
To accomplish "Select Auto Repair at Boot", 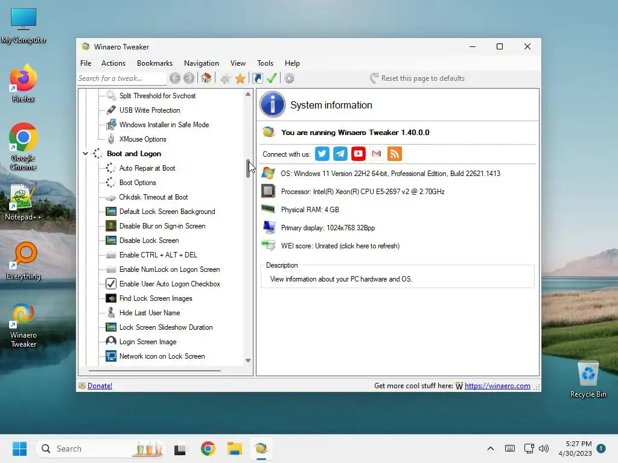I will (147, 168).
